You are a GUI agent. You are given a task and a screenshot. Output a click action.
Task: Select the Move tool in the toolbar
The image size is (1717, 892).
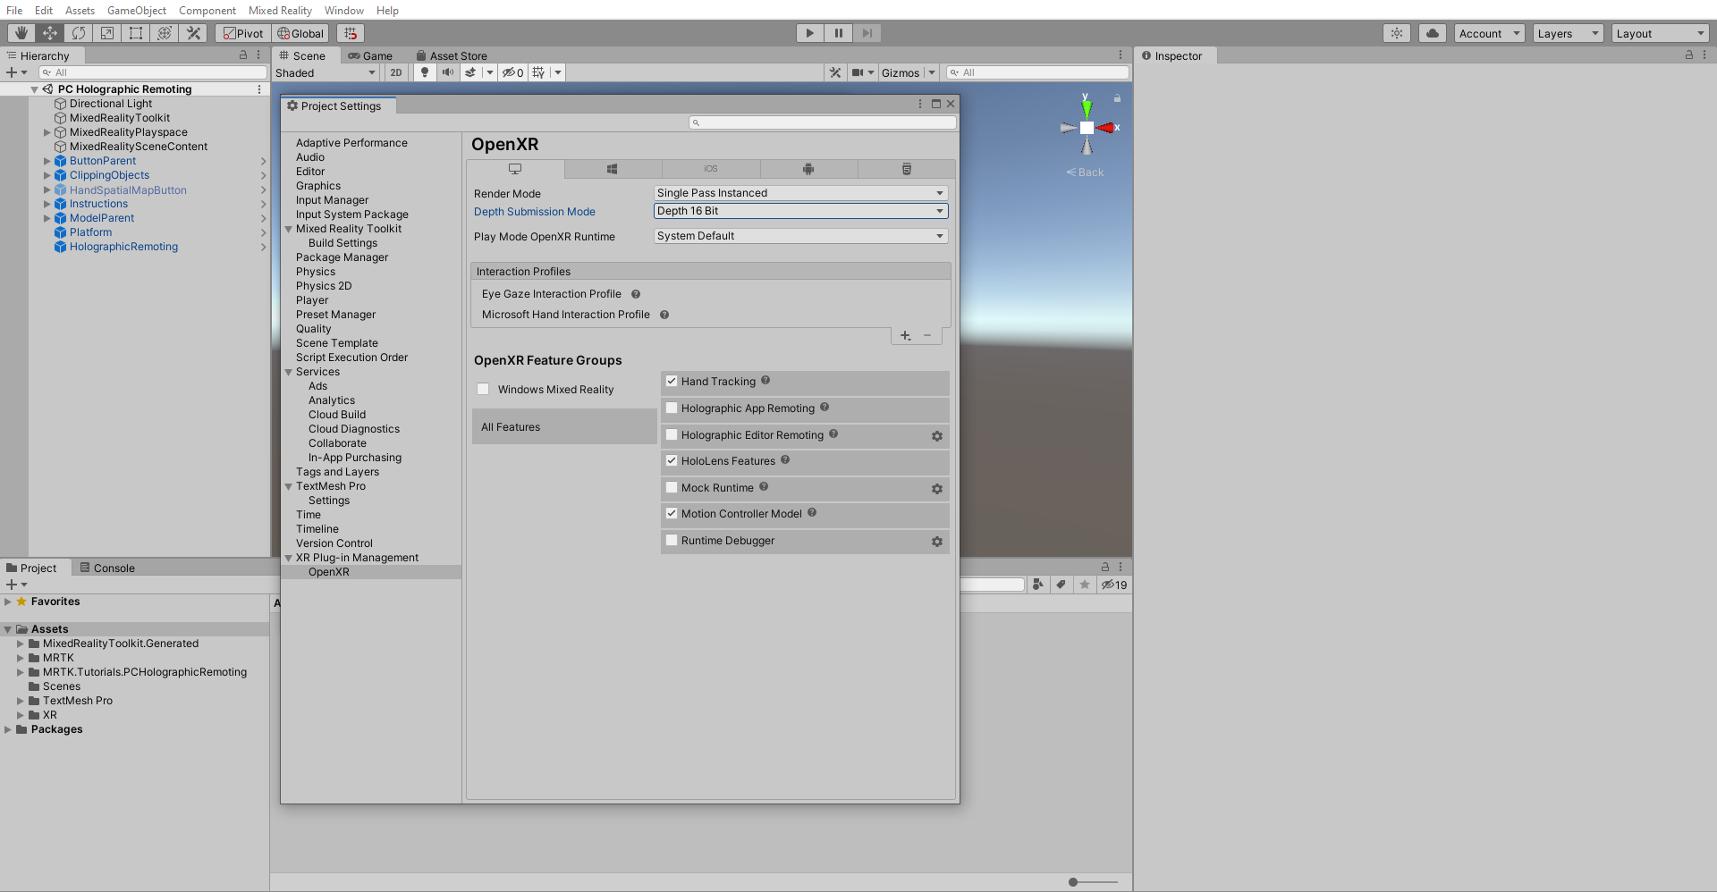coord(50,32)
